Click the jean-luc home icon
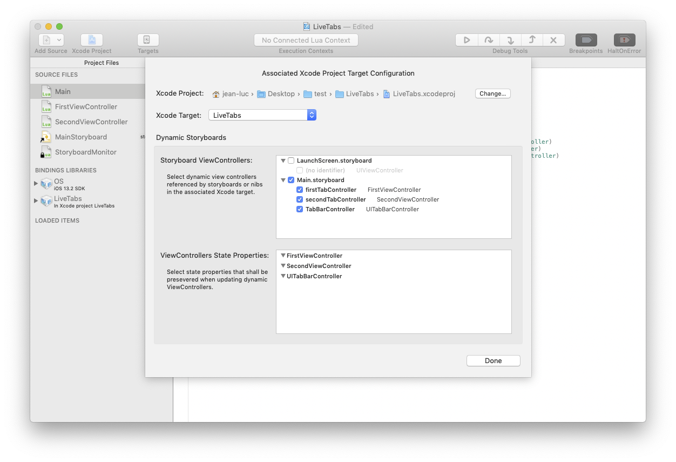This screenshot has height=462, width=676. [216, 94]
